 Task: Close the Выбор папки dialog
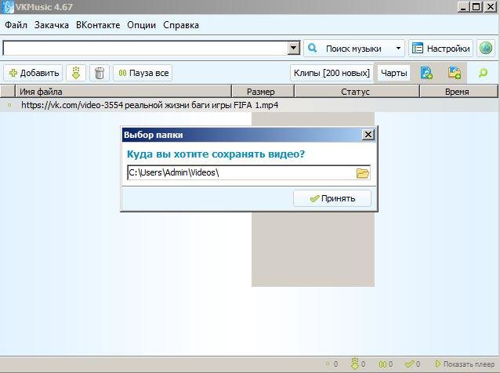368,135
